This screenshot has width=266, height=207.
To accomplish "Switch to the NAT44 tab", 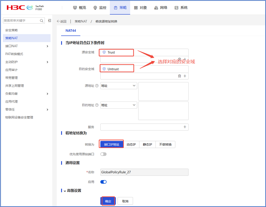I will point(71,31).
